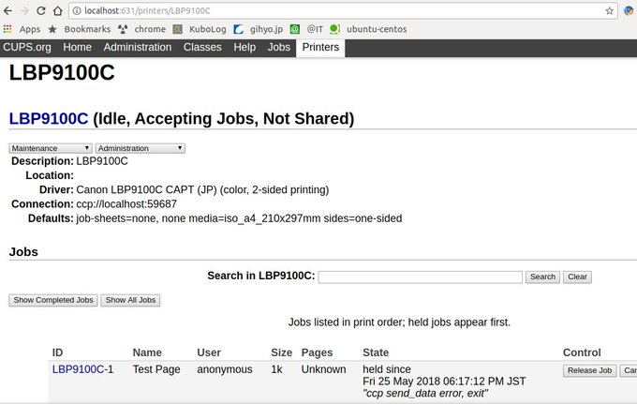The width and height of the screenshot is (637, 404).
Task: Open the @IT bookmark
Action: pos(306,29)
